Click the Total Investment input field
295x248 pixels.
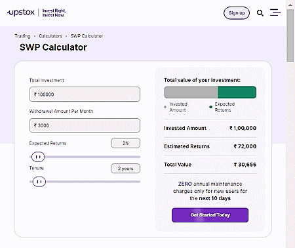(x=85, y=94)
